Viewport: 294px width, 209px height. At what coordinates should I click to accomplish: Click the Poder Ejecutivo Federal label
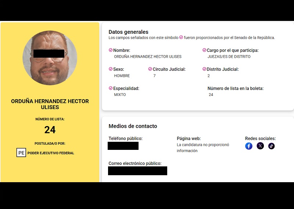coord(51,153)
